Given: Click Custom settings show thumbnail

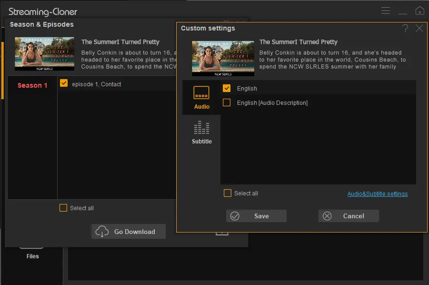Looking at the screenshot, I should click(223, 58).
